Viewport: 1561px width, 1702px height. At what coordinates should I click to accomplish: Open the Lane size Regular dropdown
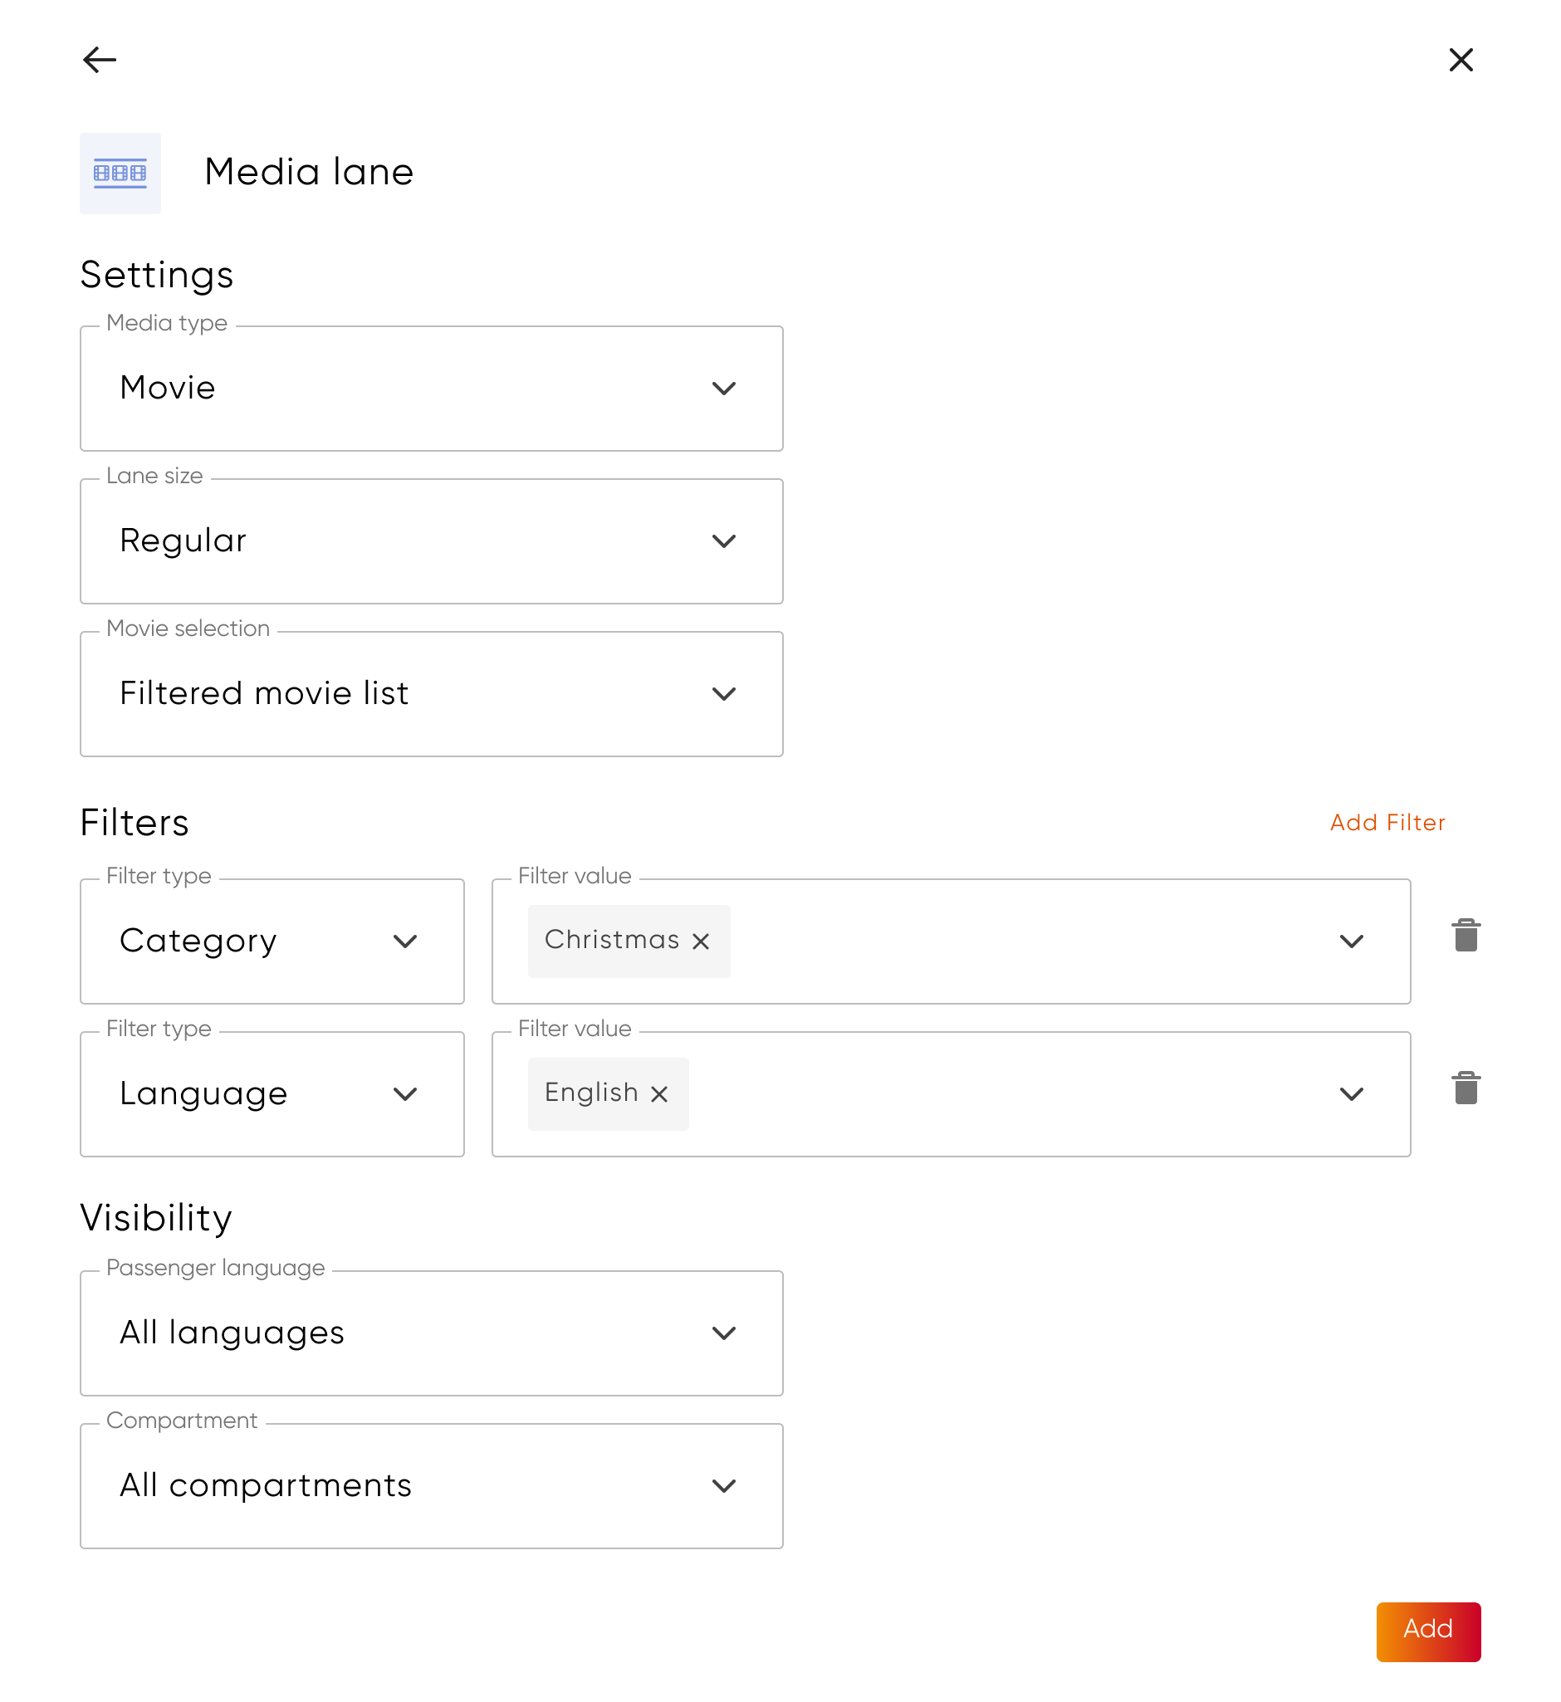click(x=431, y=541)
